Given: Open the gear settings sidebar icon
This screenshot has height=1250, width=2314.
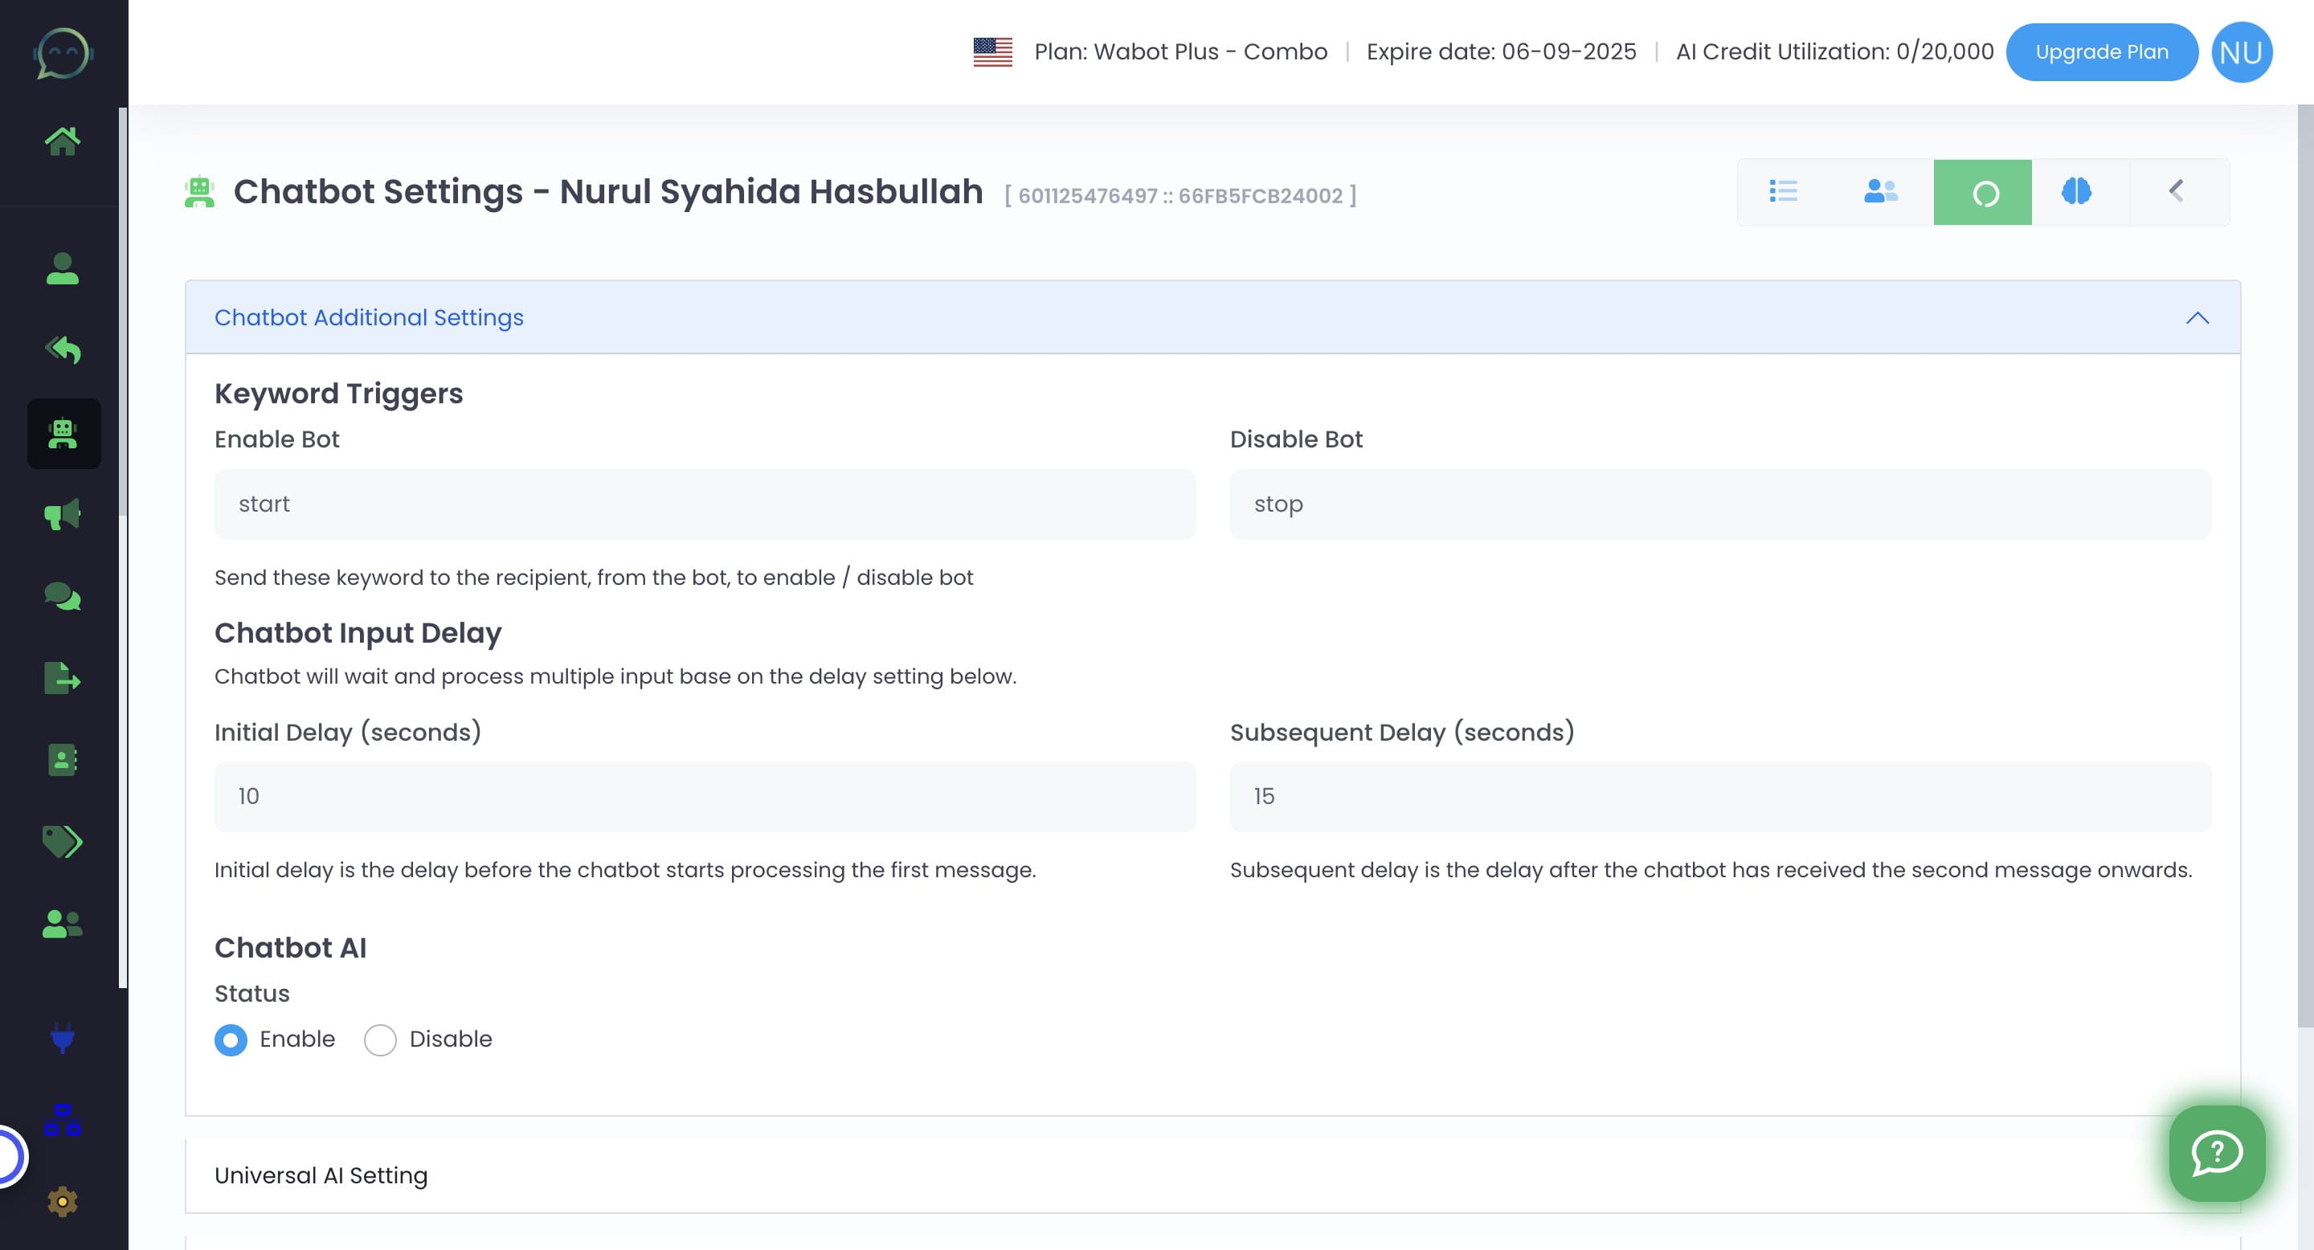Looking at the screenshot, I should (62, 1202).
